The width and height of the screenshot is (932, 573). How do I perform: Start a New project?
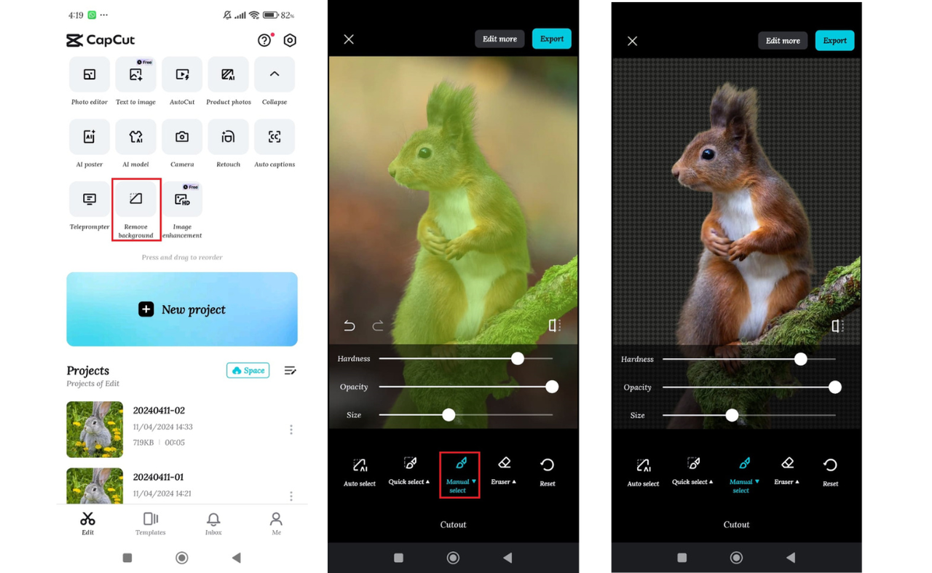(182, 309)
